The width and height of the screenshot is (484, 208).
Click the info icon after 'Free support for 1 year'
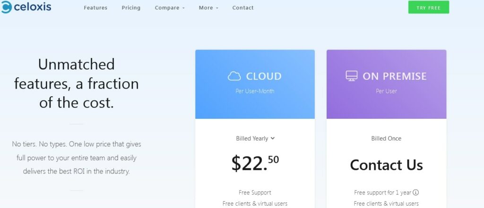(416, 192)
